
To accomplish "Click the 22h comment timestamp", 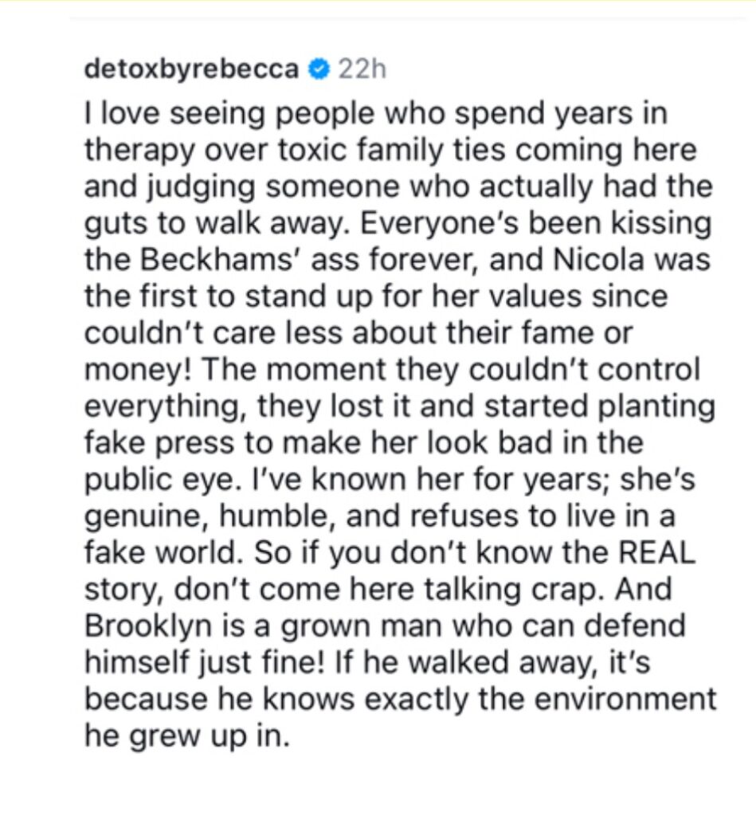I will point(362,69).
